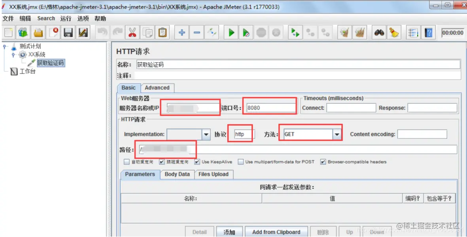This screenshot has height=237, width=467.
Task: Toggle Browser-compatible headers checkbox
Action: (x=323, y=162)
